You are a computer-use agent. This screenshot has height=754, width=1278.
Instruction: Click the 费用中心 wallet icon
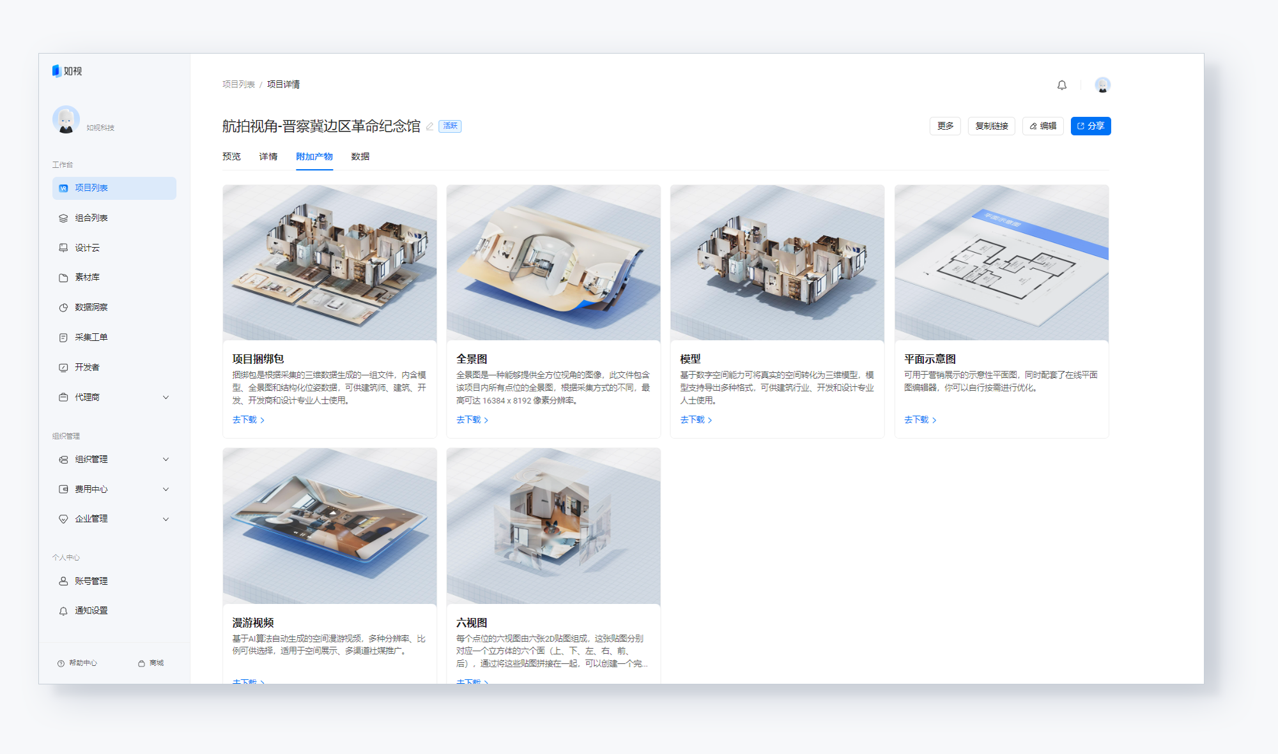[63, 489]
